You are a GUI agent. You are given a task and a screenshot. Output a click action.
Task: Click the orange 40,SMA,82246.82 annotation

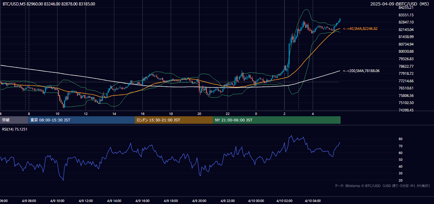click(x=360, y=29)
